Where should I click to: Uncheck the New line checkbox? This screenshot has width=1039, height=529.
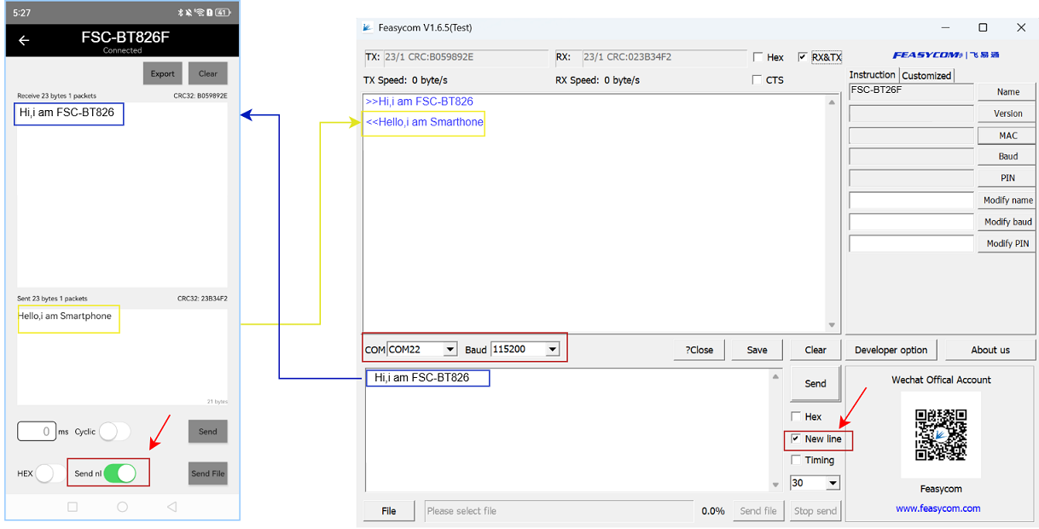[796, 439]
